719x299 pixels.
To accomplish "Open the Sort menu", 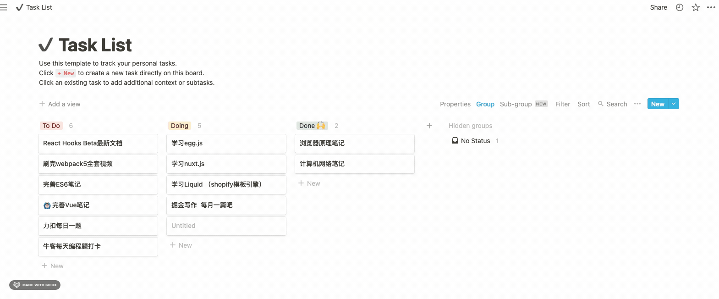I will click(x=584, y=104).
